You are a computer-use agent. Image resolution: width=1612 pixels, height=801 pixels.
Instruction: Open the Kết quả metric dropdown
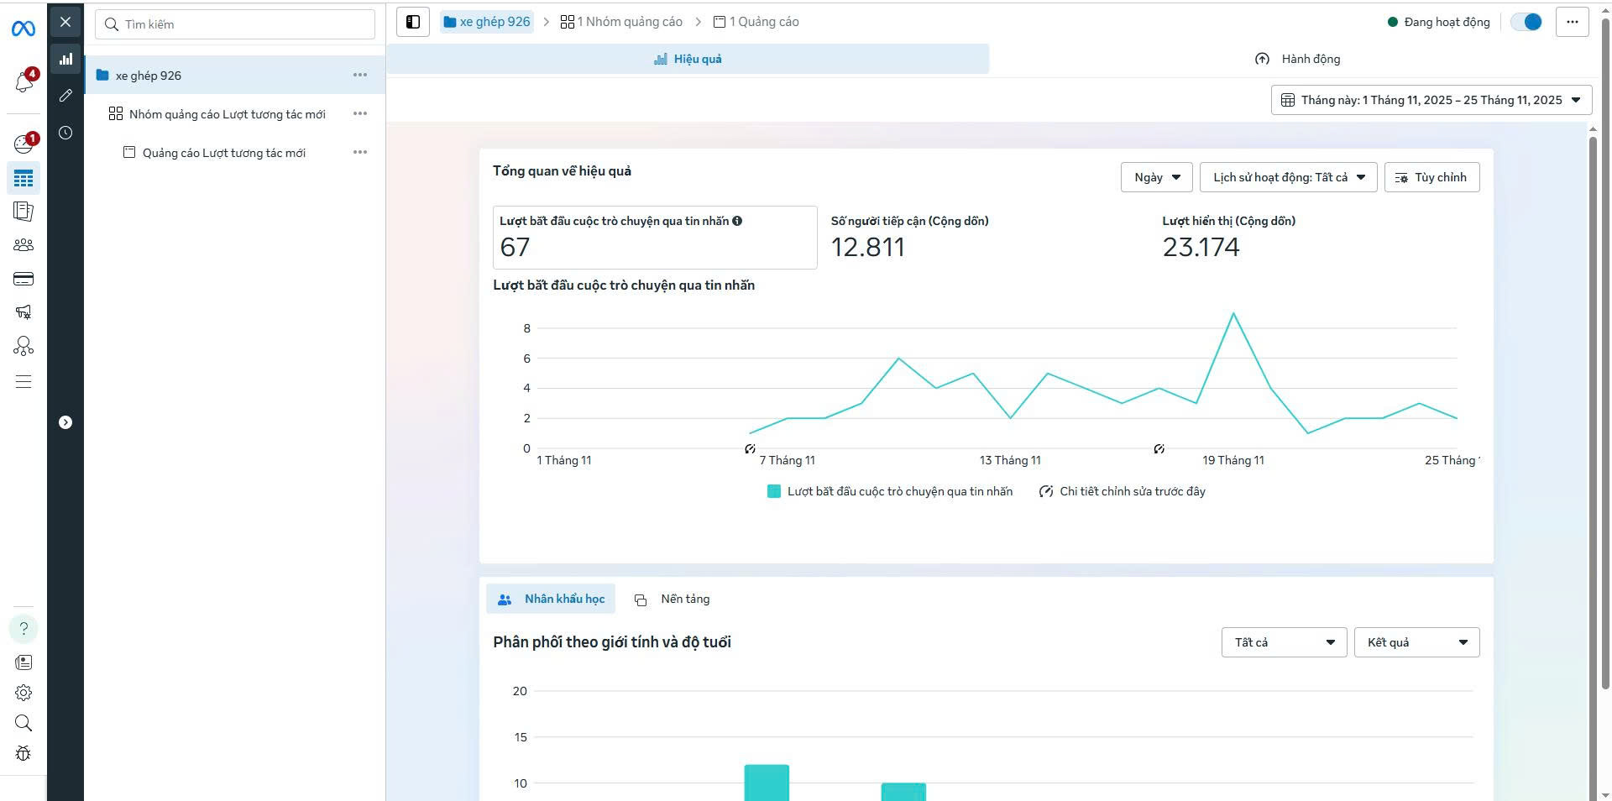tap(1416, 642)
